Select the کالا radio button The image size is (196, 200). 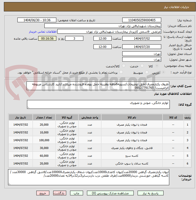click(157, 66)
